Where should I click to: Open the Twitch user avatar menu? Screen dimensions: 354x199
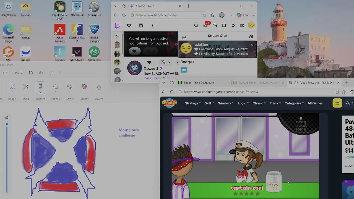251,25
